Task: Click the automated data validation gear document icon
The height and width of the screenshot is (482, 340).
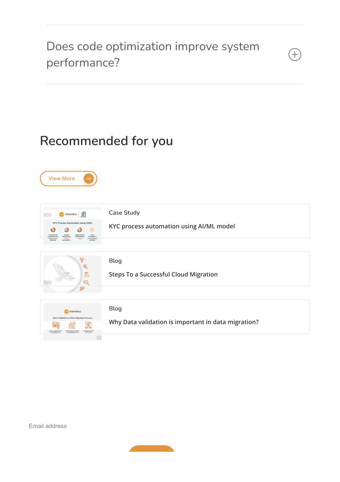Action: [88, 325]
